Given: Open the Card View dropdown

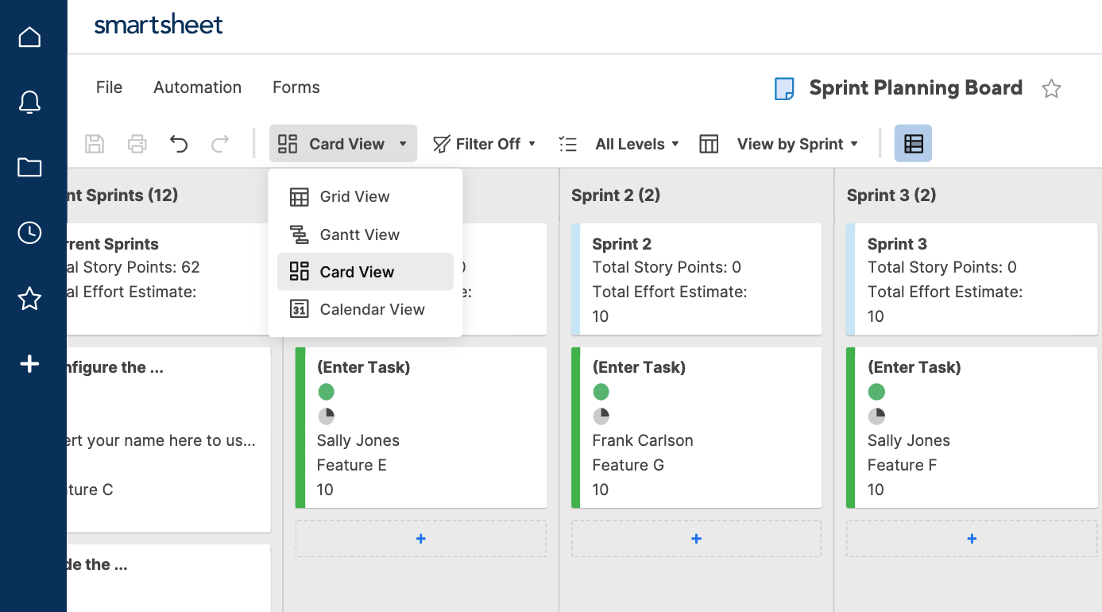Looking at the screenshot, I should pos(342,143).
